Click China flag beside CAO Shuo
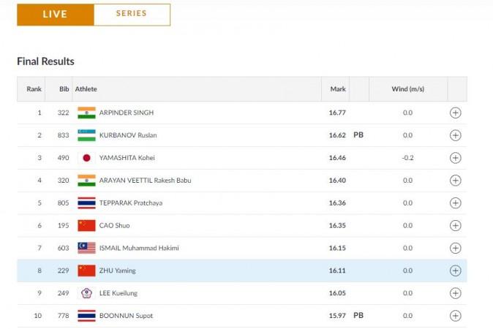493x329 pixels. (86, 226)
